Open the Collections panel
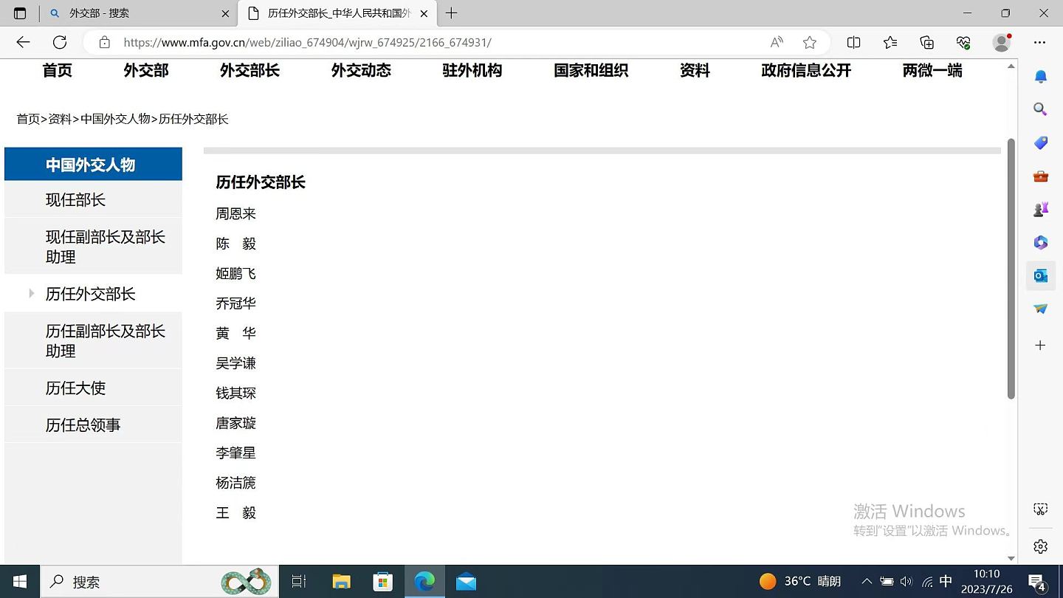Screen dimensions: 1063x598 (926, 42)
